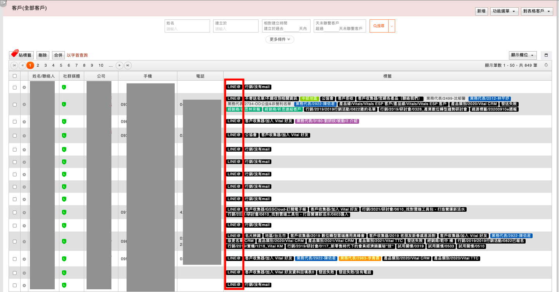Click the 新增 button

(481, 11)
